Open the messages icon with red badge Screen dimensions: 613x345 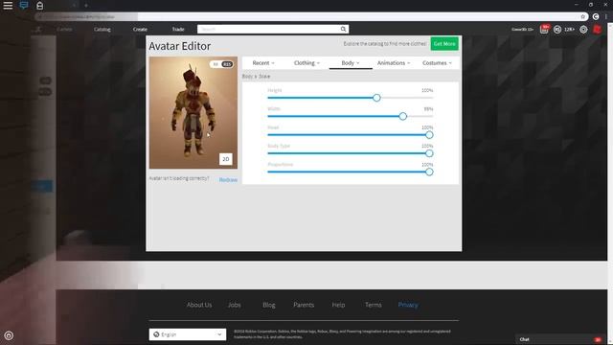click(544, 29)
